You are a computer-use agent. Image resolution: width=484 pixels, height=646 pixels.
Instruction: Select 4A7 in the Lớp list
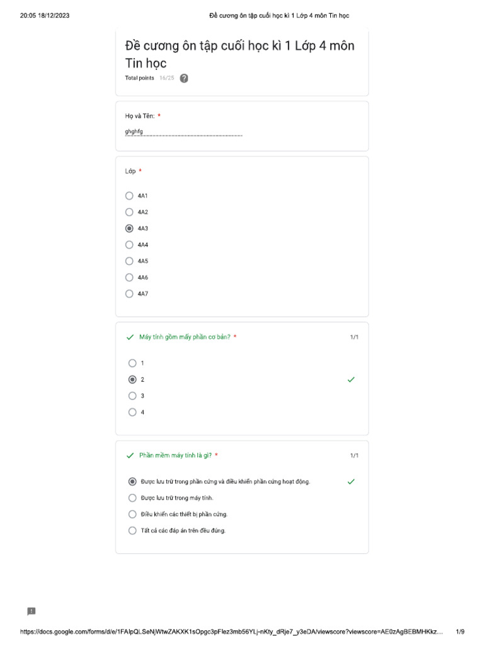[129, 294]
